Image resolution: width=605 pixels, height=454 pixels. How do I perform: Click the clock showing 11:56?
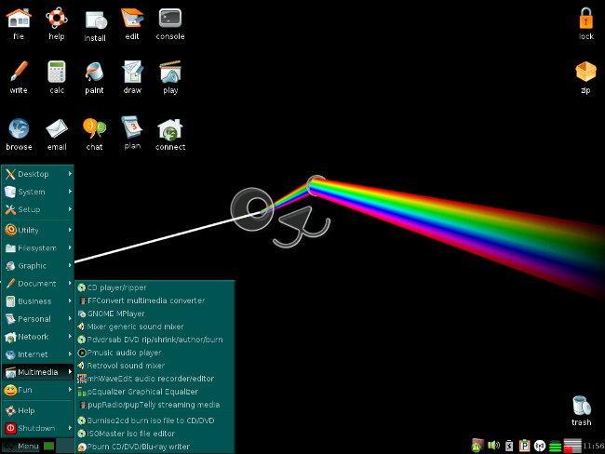(x=594, y=446)
